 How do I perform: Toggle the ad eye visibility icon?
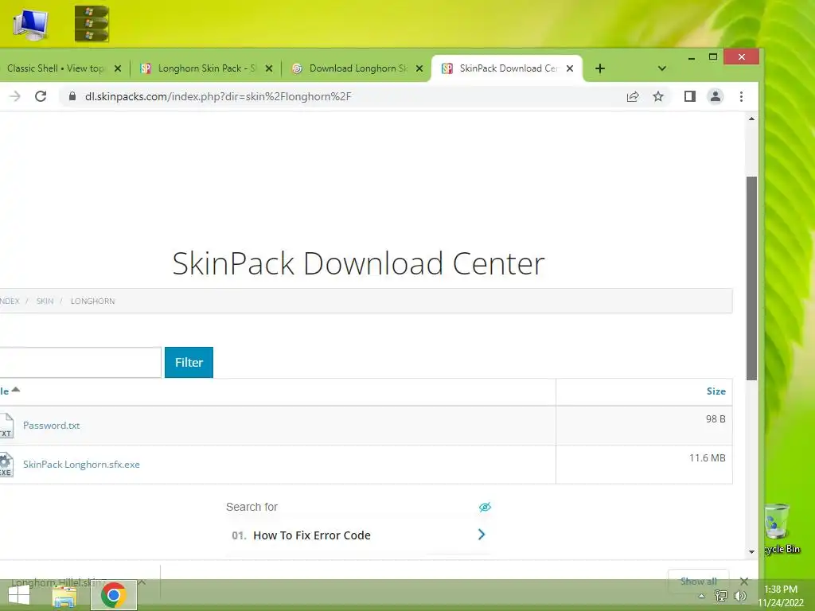485,507
